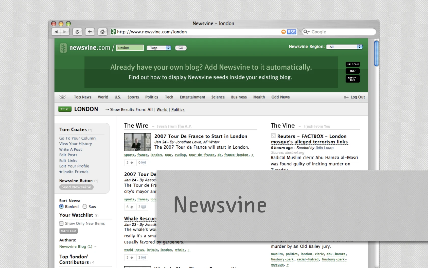Click the orange reload icon beside RSS
The image size is (428, 268).
click(283, 32)
